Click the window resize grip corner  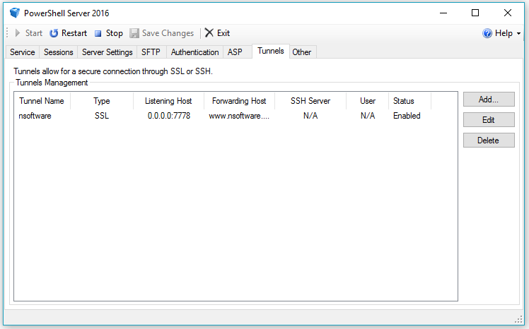[518, 319]
